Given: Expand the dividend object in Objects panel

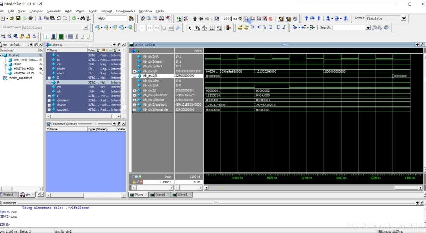Looking at the screenshot, I should point(49,101).
